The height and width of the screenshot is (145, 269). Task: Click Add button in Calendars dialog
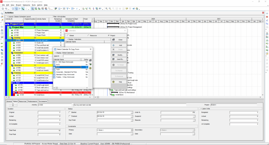(119, 45)
